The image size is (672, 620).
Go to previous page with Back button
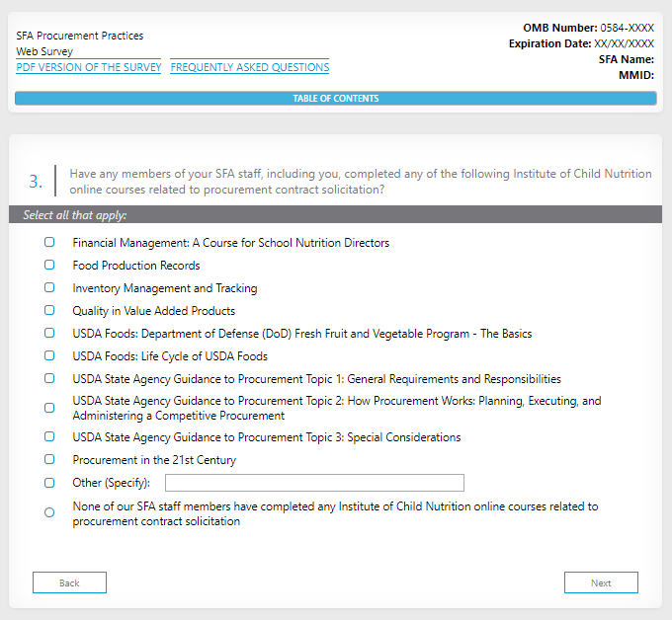69,582
